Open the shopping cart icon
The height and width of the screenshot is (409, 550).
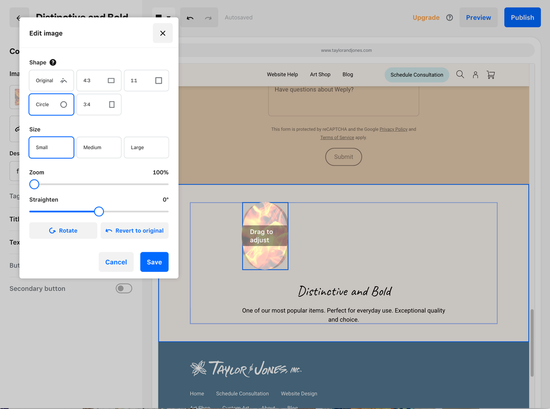(491, 75)
